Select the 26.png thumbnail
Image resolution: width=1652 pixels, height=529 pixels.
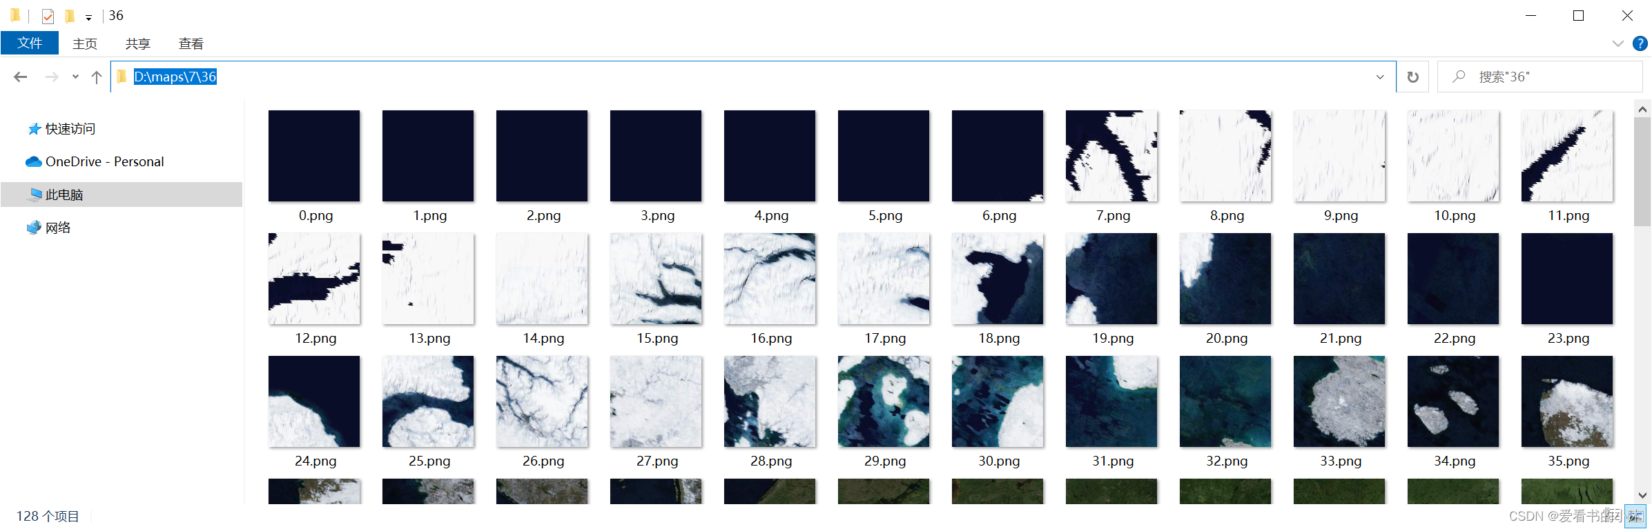[542, 401]
